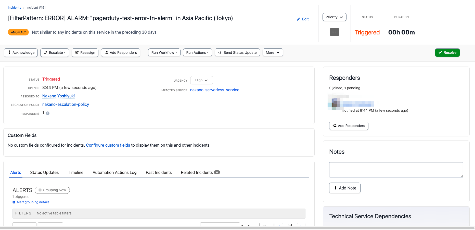Viewport: 475px width, 230px height.
Task: Click the Priority '--' badge icon
Action: pyautogui.click(x=334, y=32)
